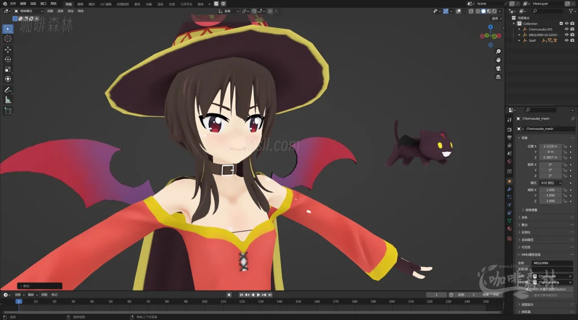Toggle location X lock
The height and width of the screenshot is (320, 578).
(565, 146)
